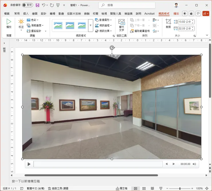Click the 選取範圍窗格 button
Image resolution: width=212 pixels, height=191 pixels.
coord(140,31)
